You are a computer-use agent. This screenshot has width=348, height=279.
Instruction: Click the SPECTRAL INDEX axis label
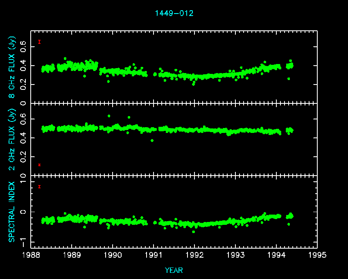[12, 211]
